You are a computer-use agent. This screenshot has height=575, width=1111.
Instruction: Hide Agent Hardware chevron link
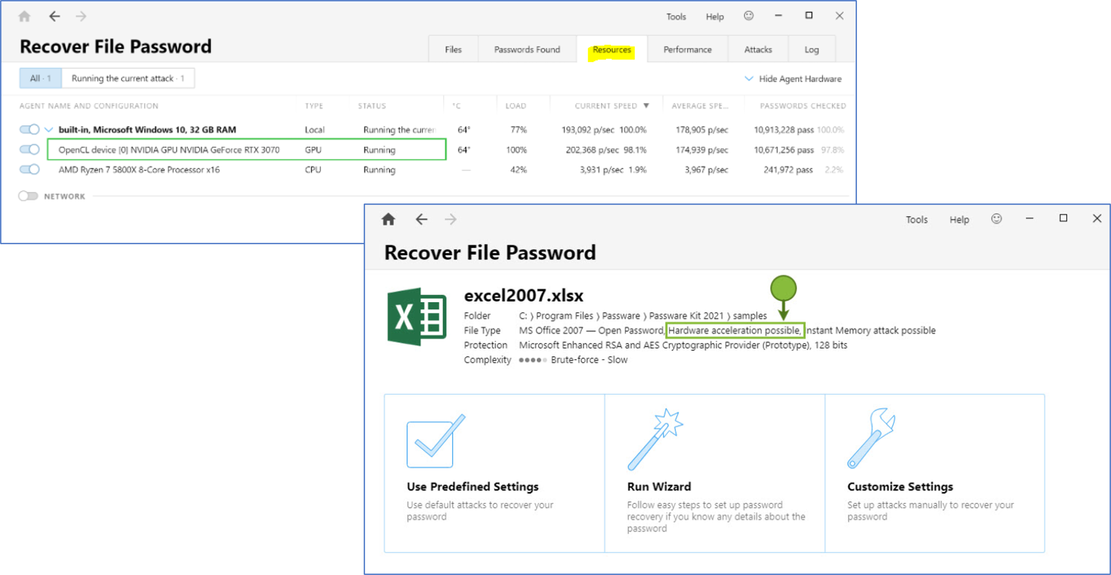point(793,79)
